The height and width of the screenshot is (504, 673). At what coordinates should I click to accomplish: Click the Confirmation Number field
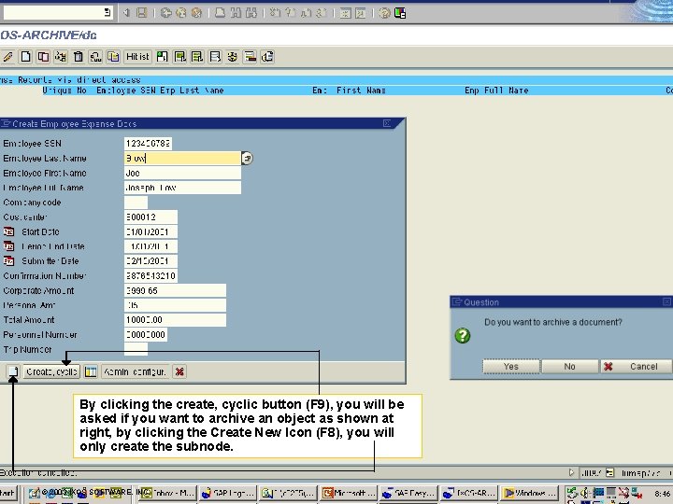150,275
